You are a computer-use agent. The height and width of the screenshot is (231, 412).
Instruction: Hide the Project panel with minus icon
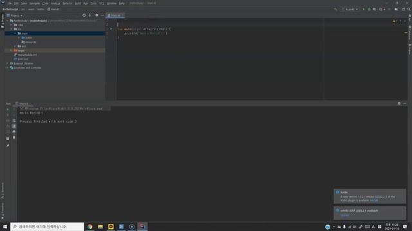[x=102, y=15]
